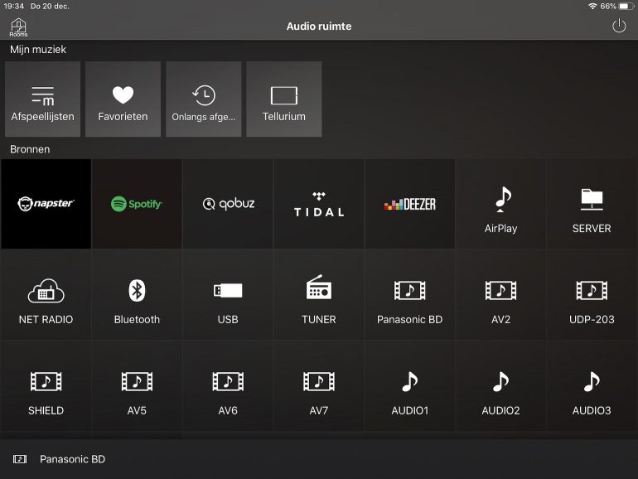Viewport: 638px width, 479px height.
Task: Open Favorieten heart tile
Action: [x=123, y=99]
